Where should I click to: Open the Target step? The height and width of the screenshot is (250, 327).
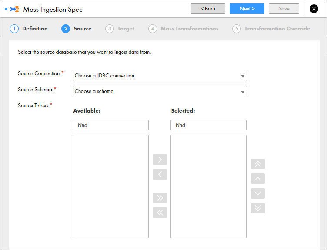click(120, 29)
